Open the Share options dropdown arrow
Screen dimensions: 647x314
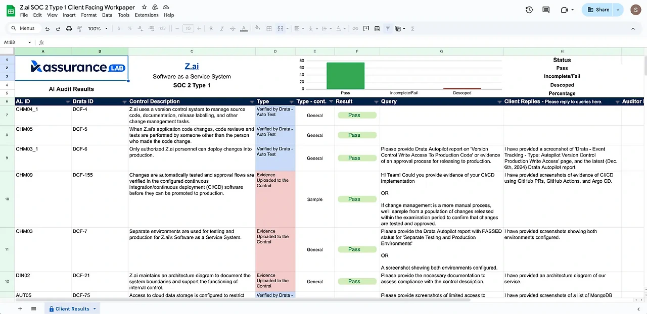coord(618,10)
